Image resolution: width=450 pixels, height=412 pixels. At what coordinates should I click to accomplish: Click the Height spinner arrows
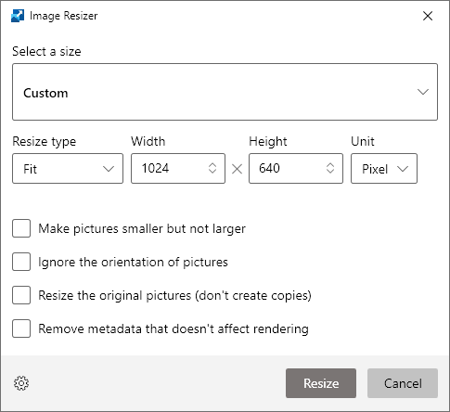click(x=330, y=168)
